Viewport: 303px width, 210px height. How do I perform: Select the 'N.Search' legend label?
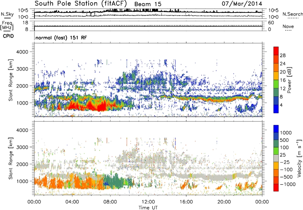pyautogui.click(x=292, y=14)
